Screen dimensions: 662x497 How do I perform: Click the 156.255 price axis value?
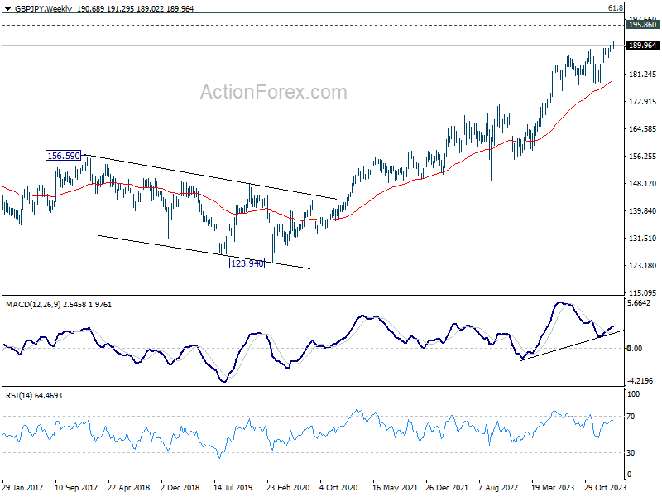(x=643, y=157)
